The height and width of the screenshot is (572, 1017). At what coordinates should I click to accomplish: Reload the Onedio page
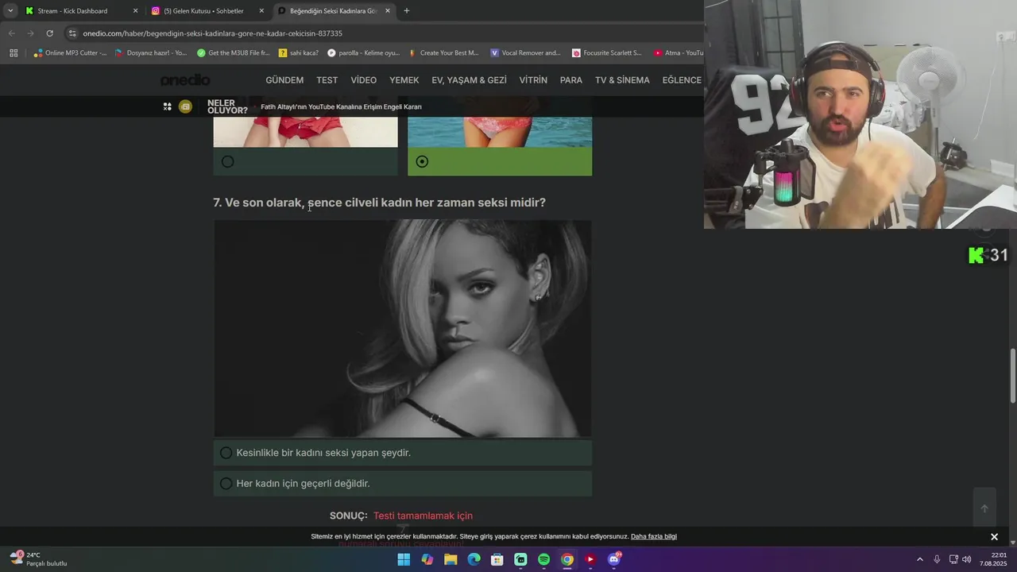pyautogui.click(x=49, y=33)
